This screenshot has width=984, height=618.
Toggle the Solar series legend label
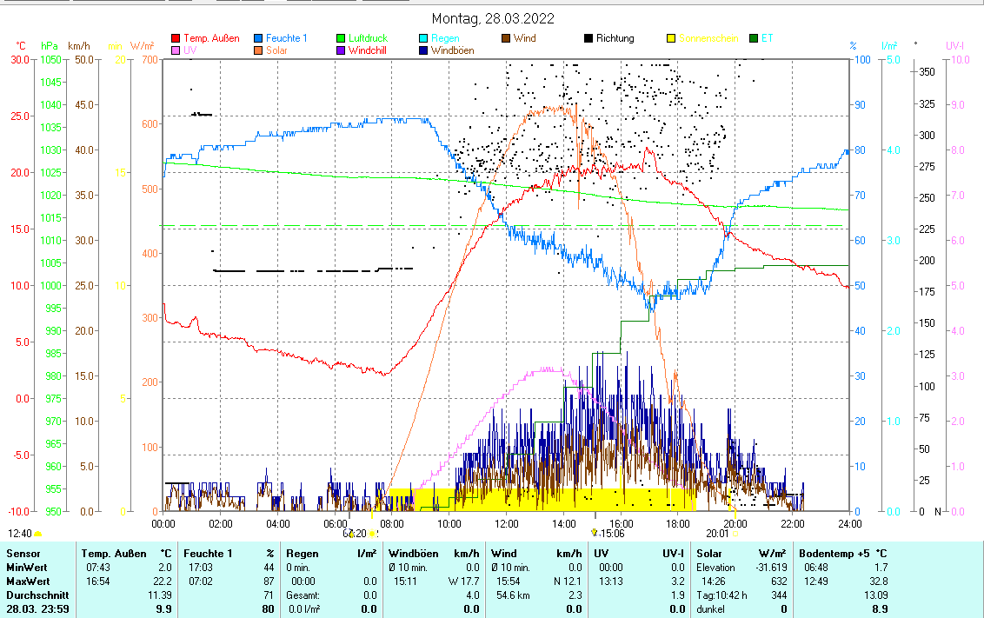tap(278, 50)
